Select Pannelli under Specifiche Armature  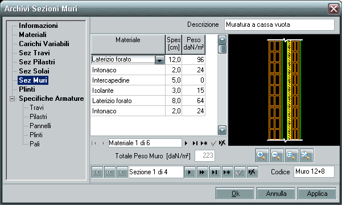pos(40,126)
